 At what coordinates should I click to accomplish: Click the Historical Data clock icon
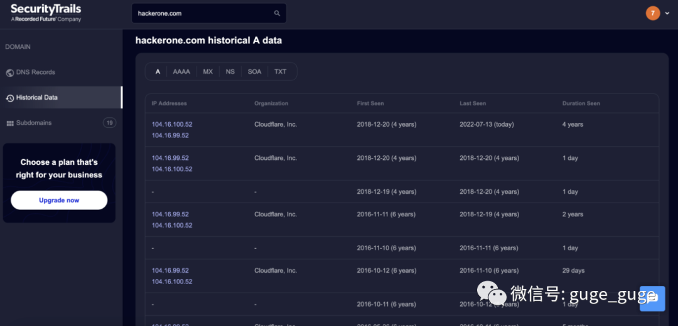pyautogui.click(x=9, y=98)
